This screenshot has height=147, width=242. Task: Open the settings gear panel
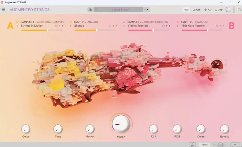[x=239, y=10]
